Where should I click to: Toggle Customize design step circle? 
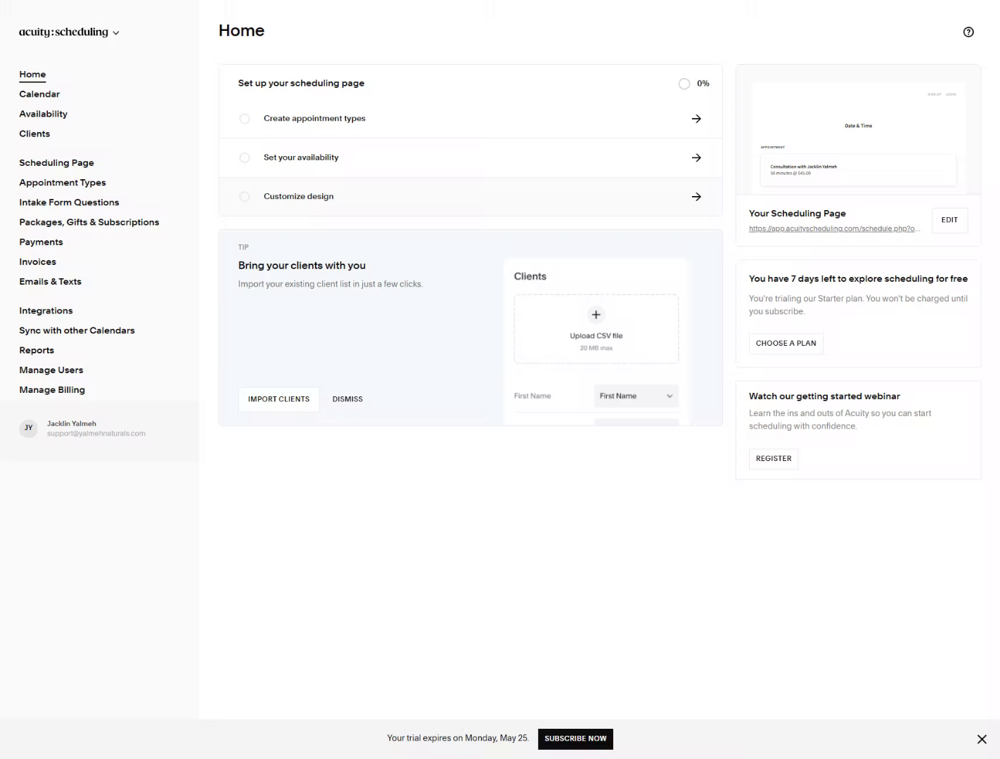[245, 197]
